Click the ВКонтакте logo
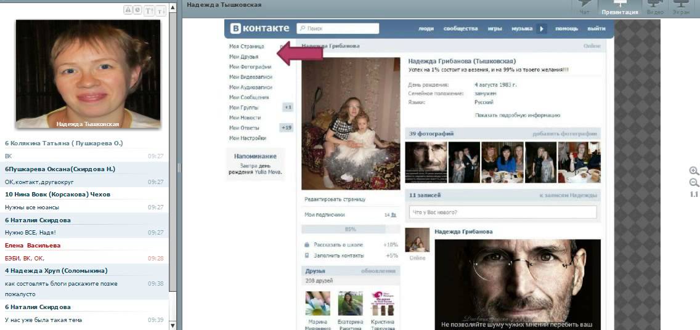 (x=260, y=28)
